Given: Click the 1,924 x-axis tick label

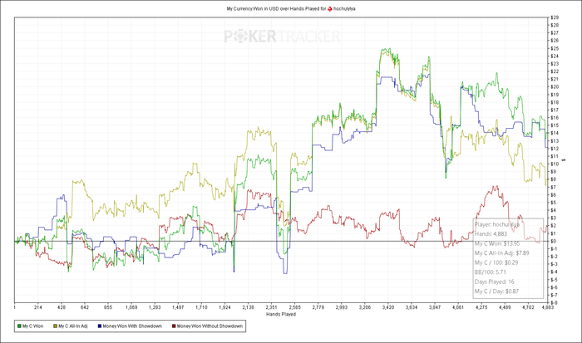Looking at the screenshot, I should point(225,307).
